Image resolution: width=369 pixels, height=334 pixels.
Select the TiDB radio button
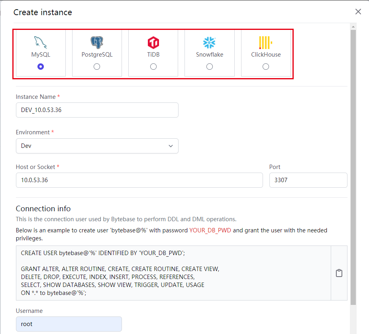[x=153, y=67]
